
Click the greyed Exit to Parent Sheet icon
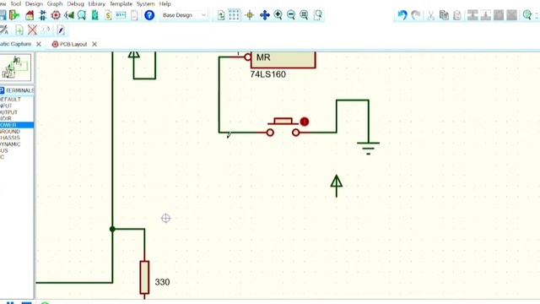tap(46, 30)
